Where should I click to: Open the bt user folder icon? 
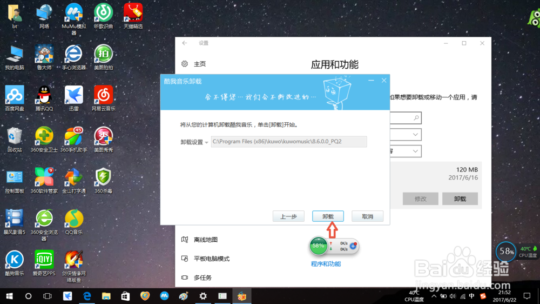click(15, 16)
